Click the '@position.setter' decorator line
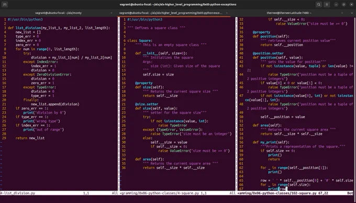The width and height of the screenshot is (356, 203). tap(268, 53)
